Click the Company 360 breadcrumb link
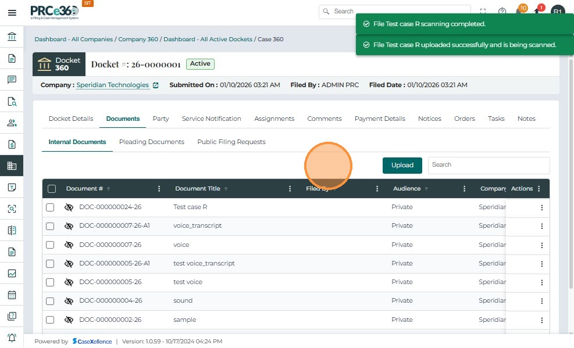Viewport: 574px width, 348px height. pyautogui.click(x=138, y=40)
